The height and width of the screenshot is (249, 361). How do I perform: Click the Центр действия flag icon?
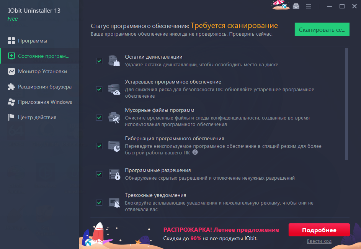pos(11,117)
